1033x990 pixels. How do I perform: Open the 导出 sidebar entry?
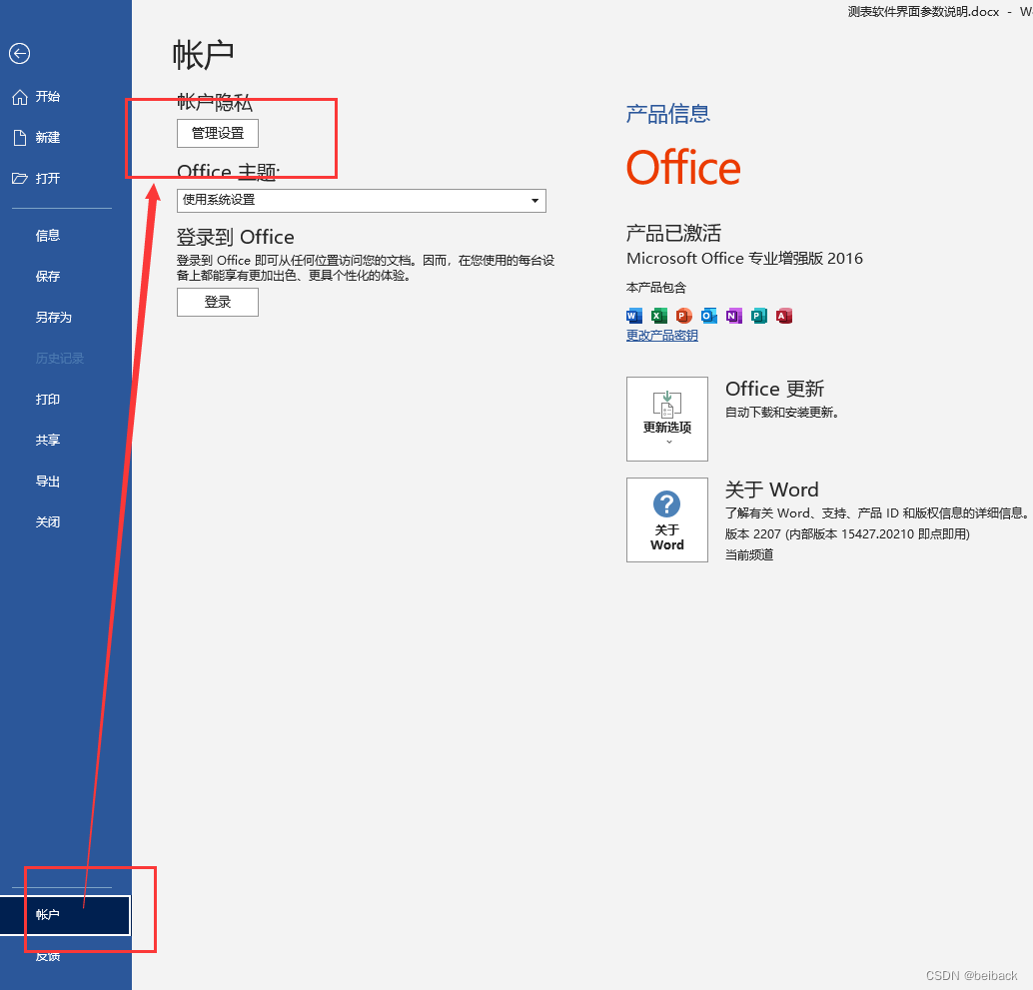click(47, 481)
